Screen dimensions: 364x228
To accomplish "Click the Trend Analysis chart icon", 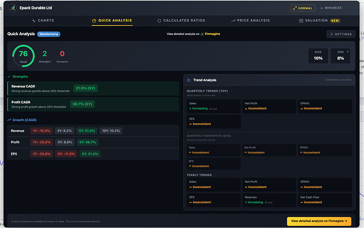I will point(189,80).
